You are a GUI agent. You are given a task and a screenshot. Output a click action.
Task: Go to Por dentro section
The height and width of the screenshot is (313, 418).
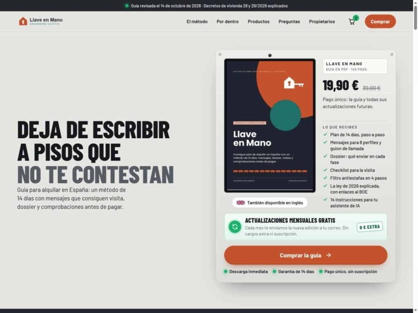click(x=227, y=22)
